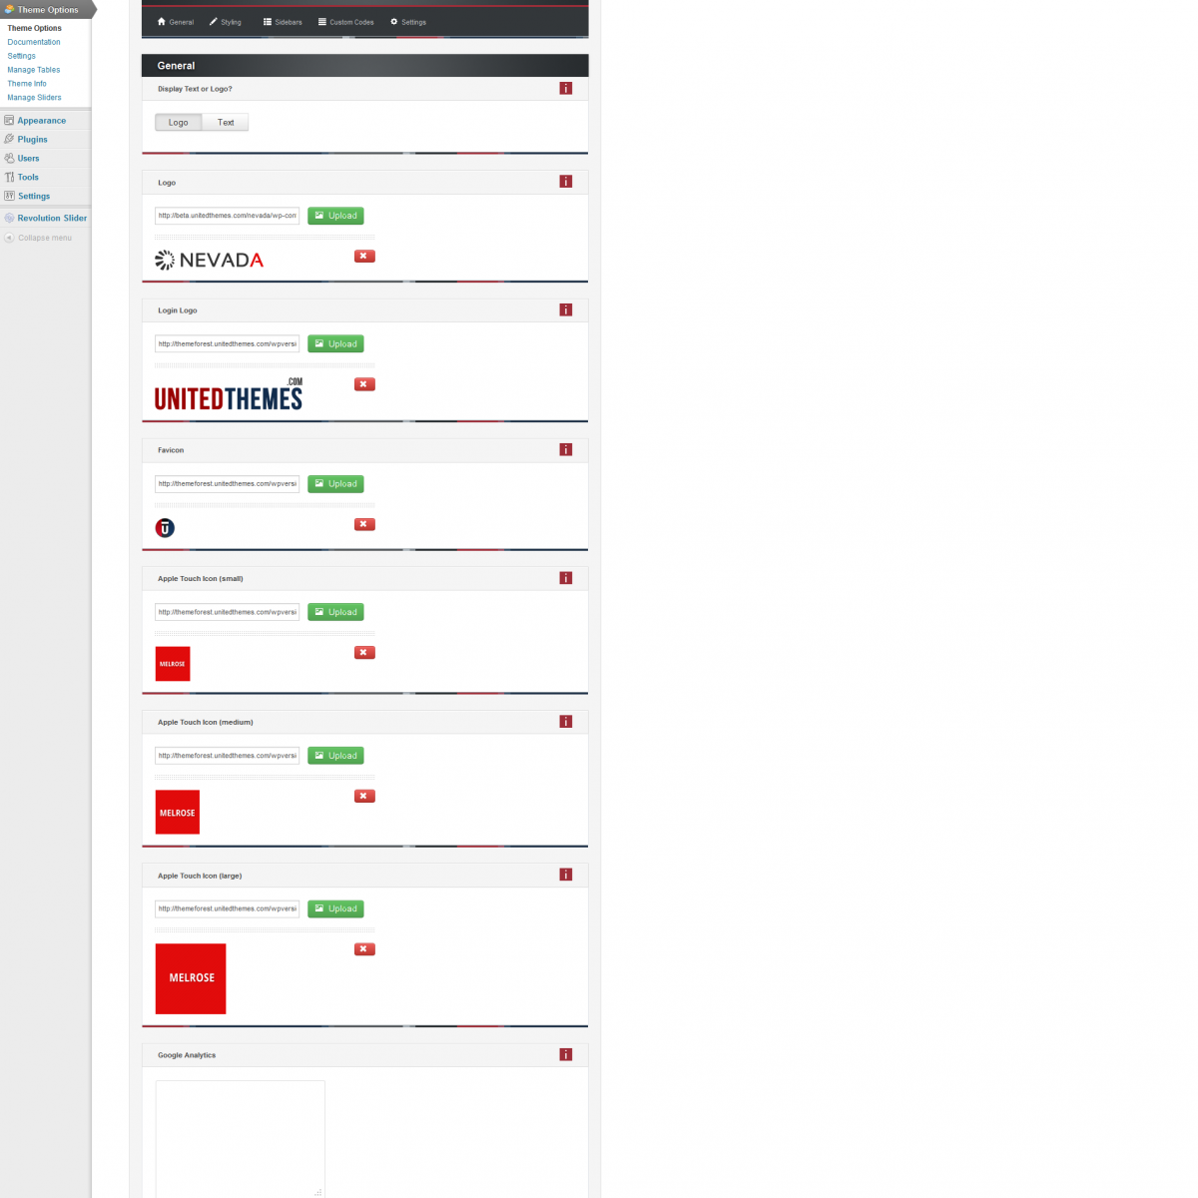The height and width of the screenshot is (1198, 1198).
Task: Open info icon for Google Analytics
Action: click(x=565, y=1054)
